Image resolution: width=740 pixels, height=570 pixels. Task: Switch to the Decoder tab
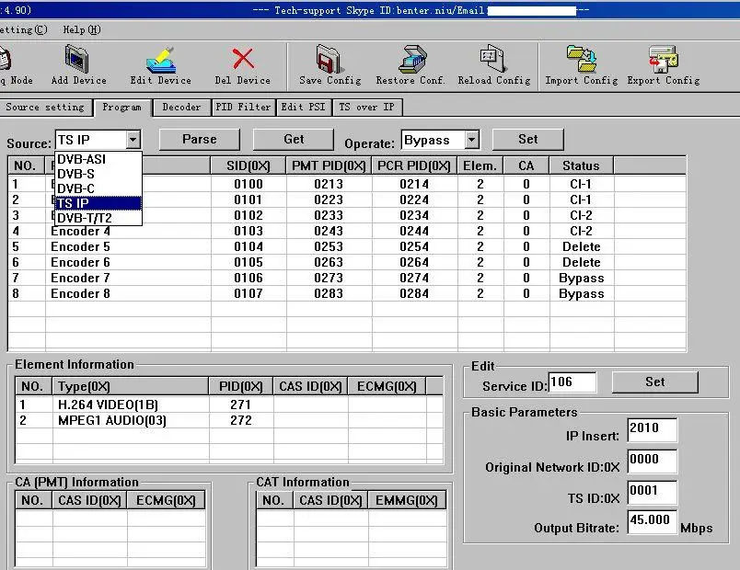point(181,108)
